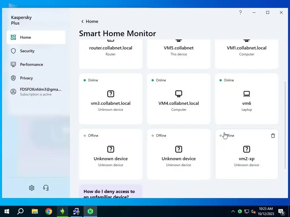
Task: Open Support via the headset icon
Action: pyautogui.click(x=46, y=188)
